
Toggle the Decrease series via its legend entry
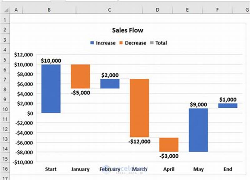click(135, 43)
